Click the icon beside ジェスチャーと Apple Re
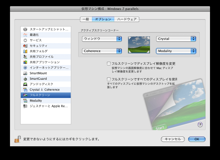The image size is (220, 160). click(x=25, y=106)
